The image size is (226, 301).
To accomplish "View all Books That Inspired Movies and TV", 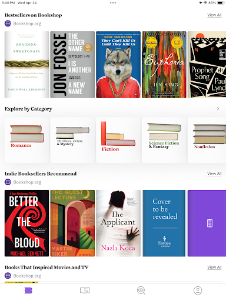I will click(x=214, y=267).
